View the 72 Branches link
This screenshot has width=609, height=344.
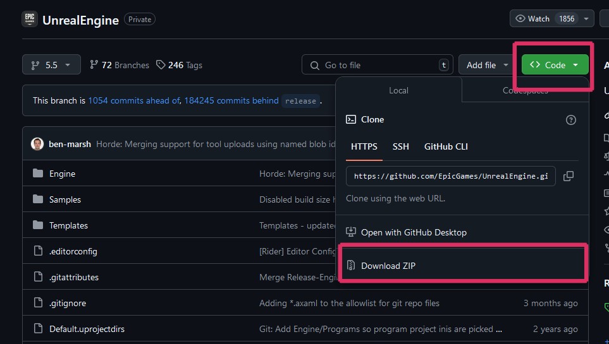[x=120, y=65]
